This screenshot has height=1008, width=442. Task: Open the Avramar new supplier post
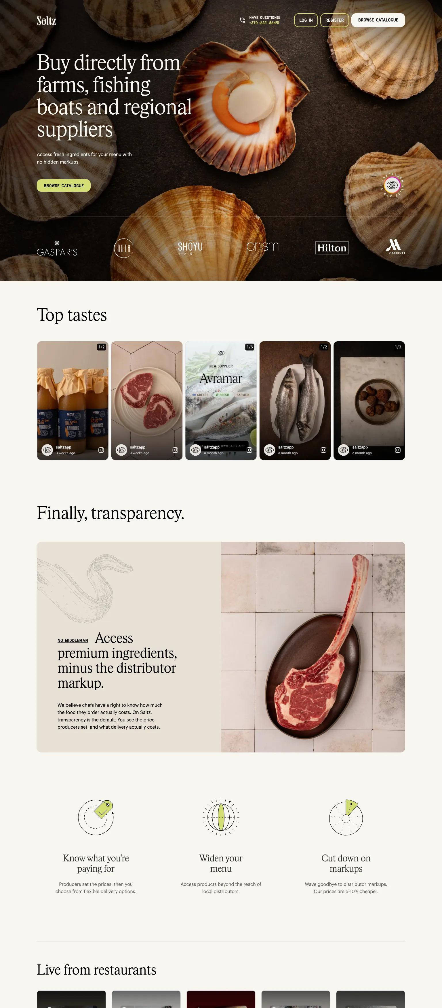tap(221, 400)
